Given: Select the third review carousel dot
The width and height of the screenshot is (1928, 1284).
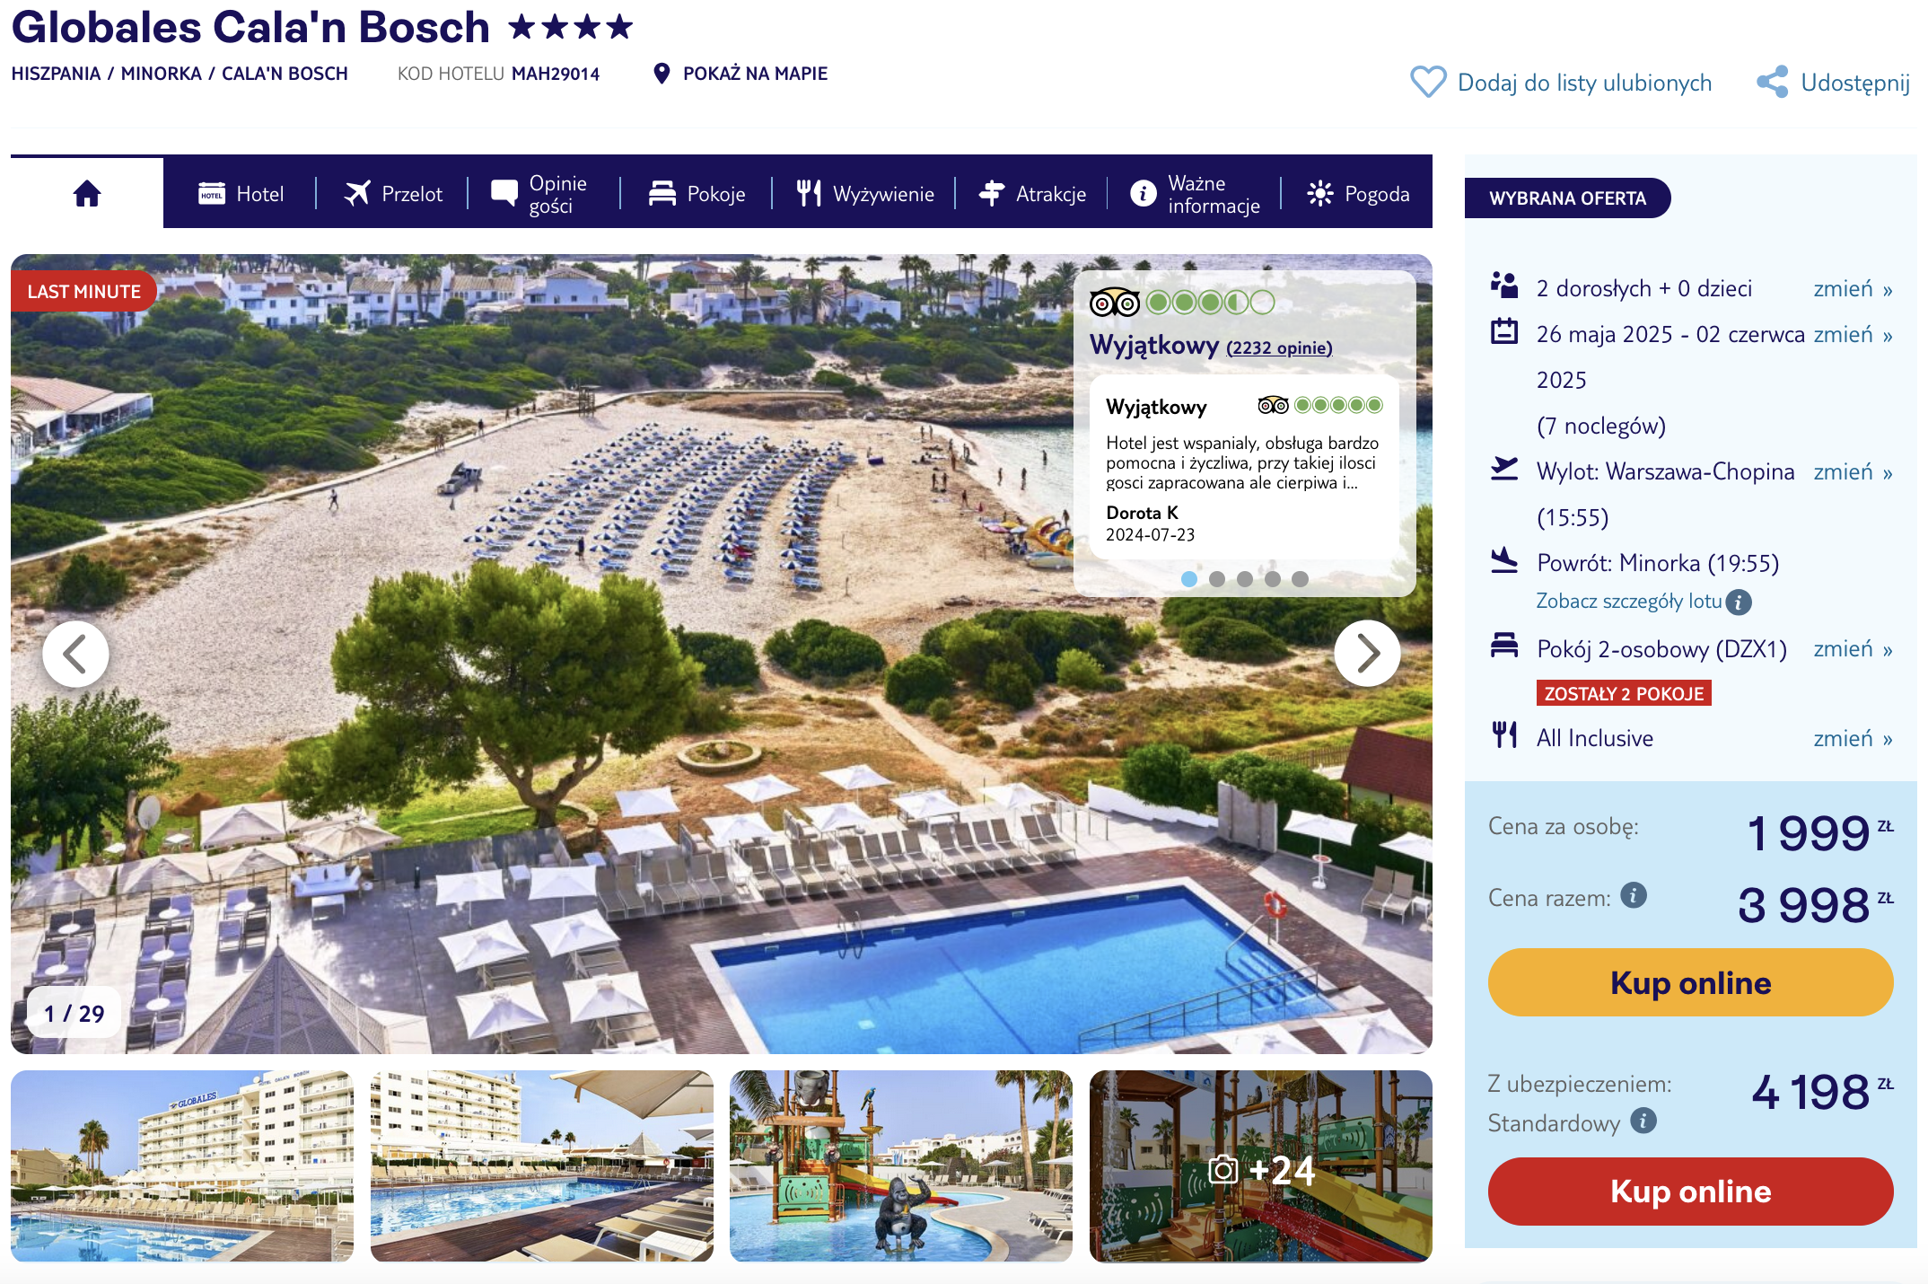Looking at the screenshot, I should tap(1245, 579).
